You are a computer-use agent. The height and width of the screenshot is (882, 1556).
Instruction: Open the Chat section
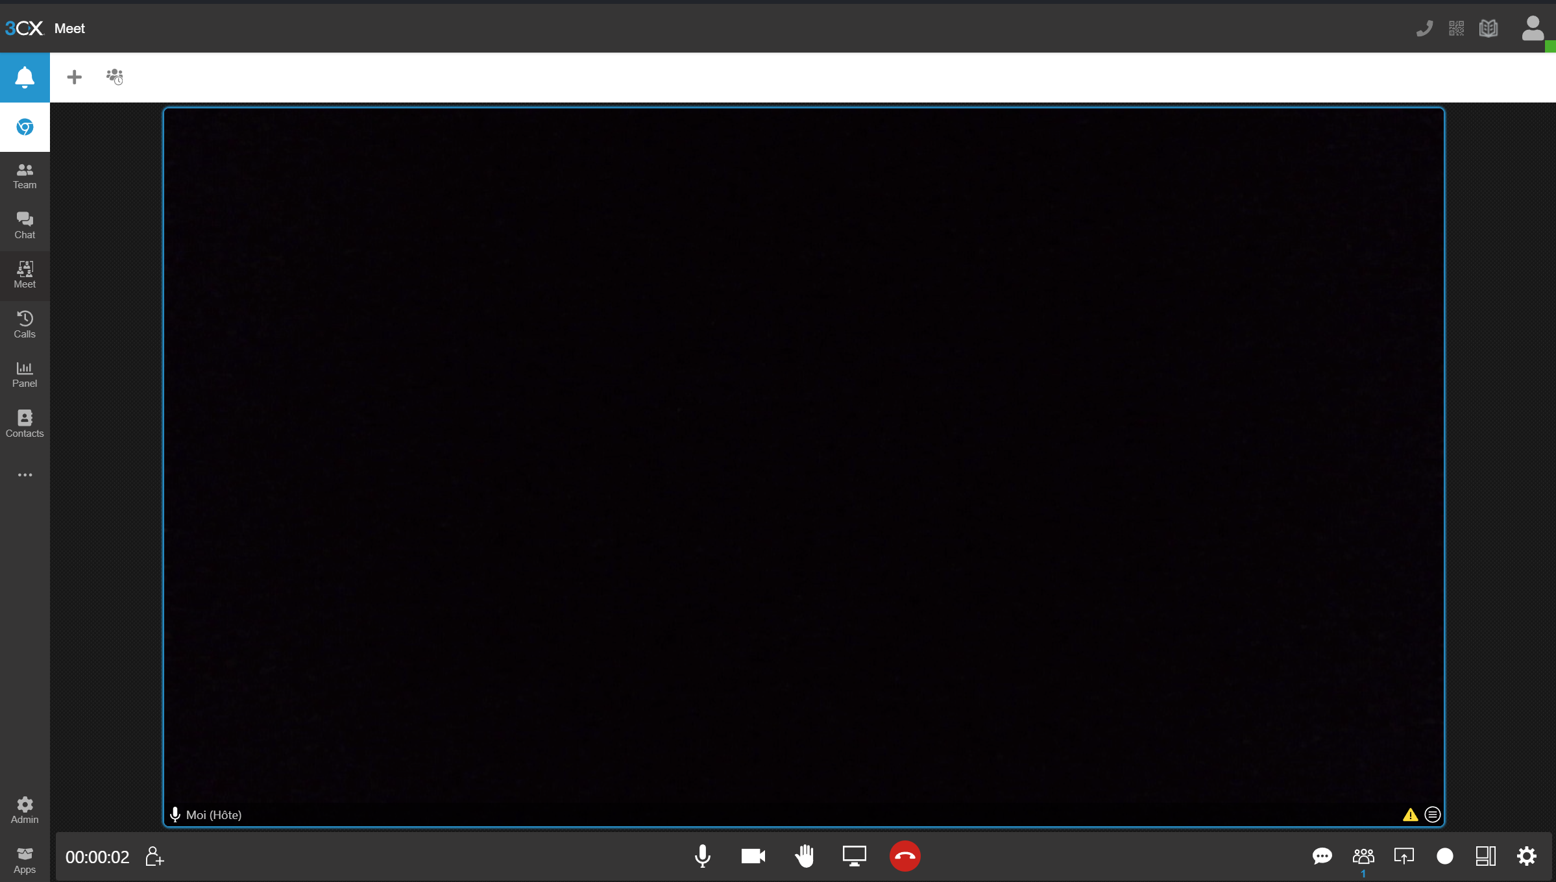25,226
